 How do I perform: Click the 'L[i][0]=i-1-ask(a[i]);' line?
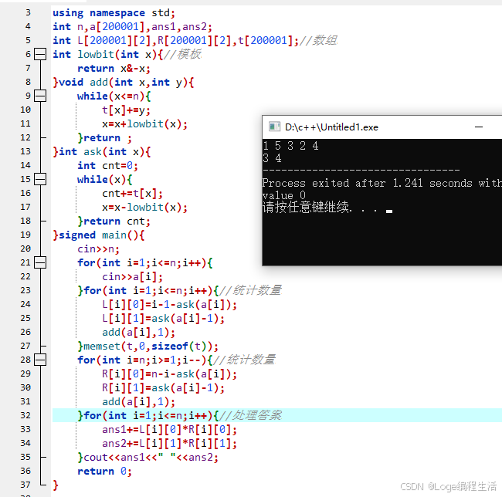click(x=169, y=305)
